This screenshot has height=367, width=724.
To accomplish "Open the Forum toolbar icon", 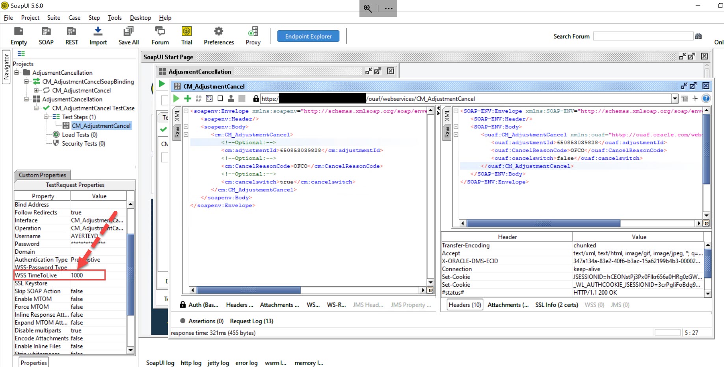I will point(160,36).
